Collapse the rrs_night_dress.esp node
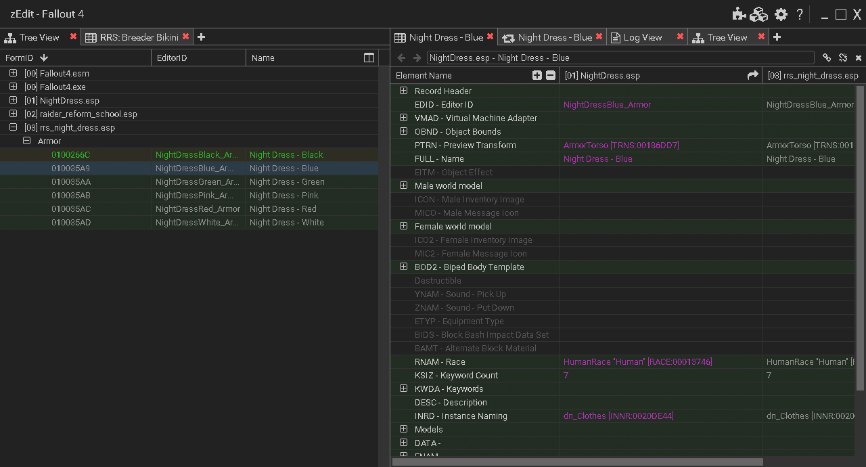866x467 pixels. click(x=13, y=127)
